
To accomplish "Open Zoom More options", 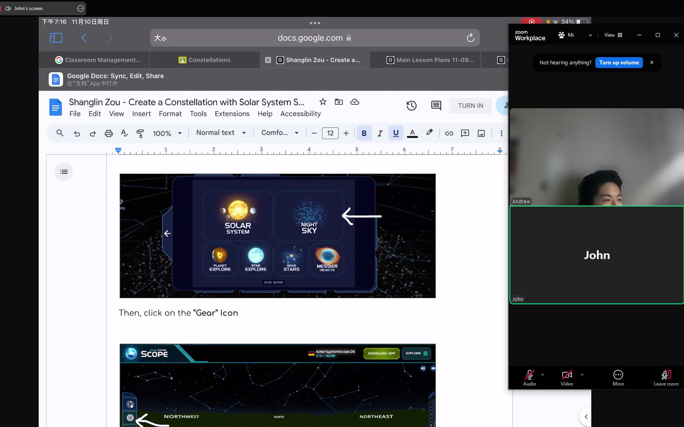I will tap(618, 378).
